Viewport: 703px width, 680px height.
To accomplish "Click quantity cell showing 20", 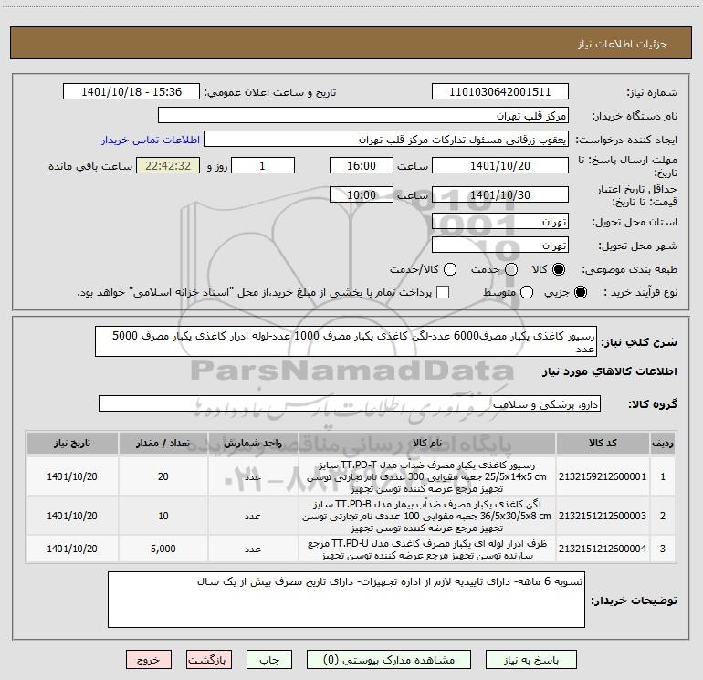I will pyautogui.click(x=163, y=476).
